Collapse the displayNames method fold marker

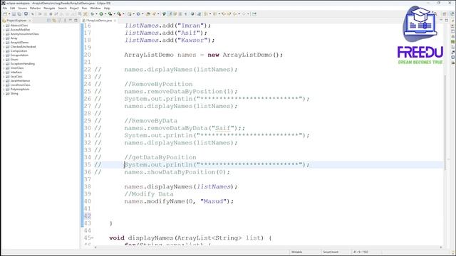tap(93, 238)
